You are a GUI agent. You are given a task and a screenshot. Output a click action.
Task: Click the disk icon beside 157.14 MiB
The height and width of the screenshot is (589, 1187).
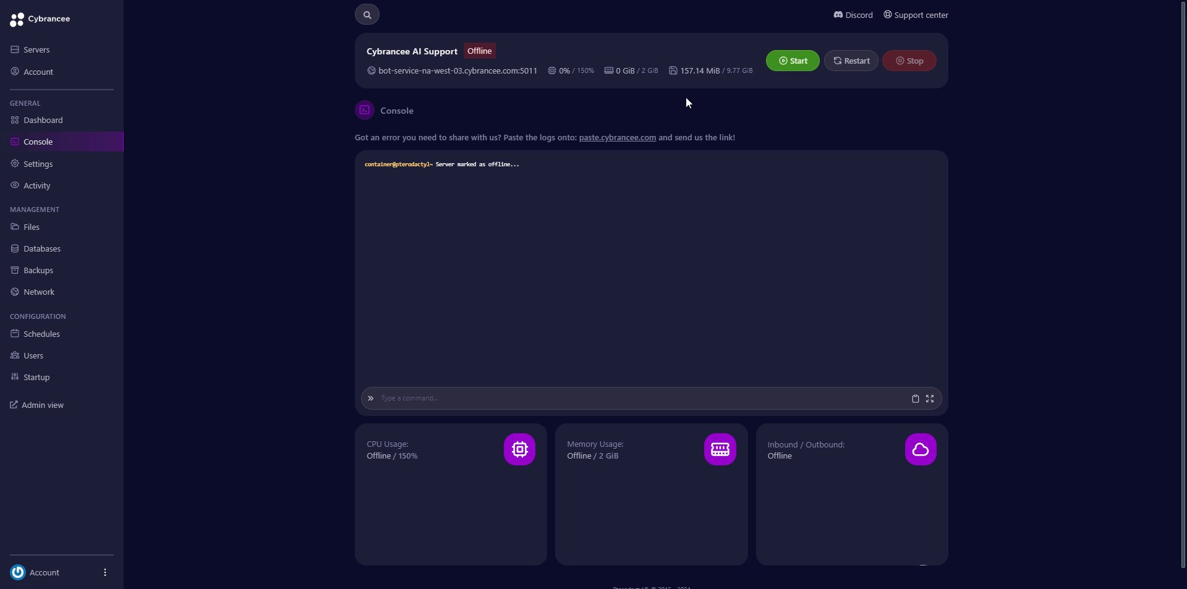673,70
